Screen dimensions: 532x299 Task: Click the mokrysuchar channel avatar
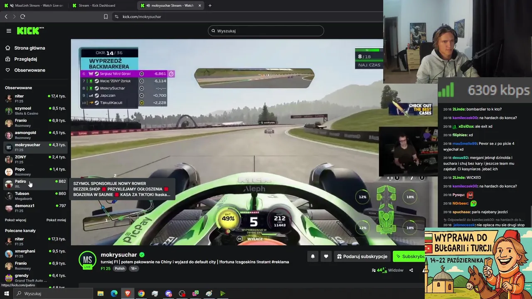[87, 260]
